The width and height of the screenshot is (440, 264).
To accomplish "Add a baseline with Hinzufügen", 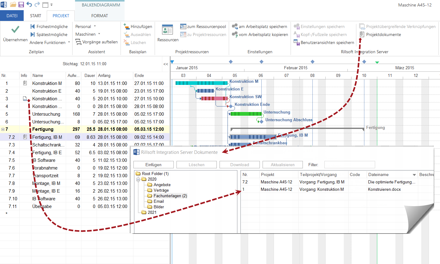I will 138,26.
